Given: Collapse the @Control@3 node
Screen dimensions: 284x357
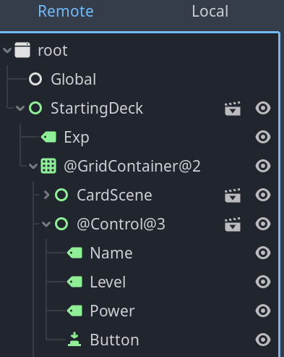Looking at the screenshot, I should [x=46, y=224].
